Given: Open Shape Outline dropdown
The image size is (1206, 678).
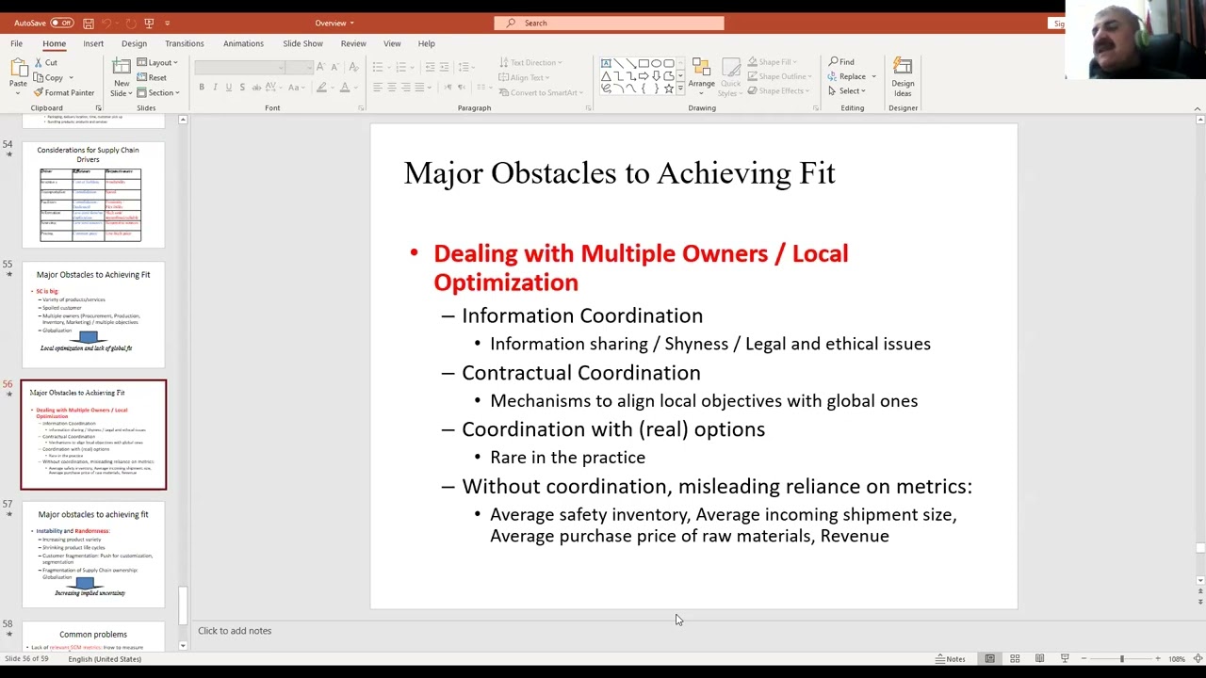Looking at the screenshot, I should (779, 76).
